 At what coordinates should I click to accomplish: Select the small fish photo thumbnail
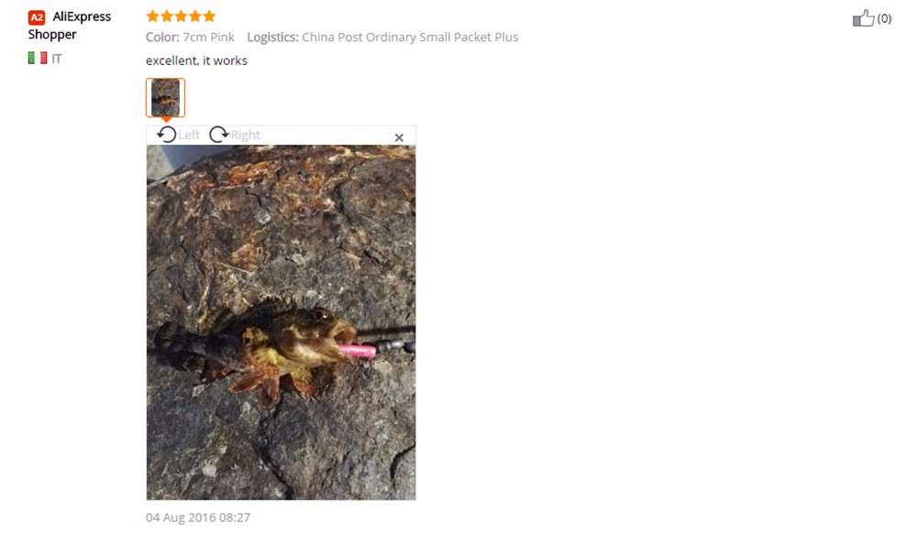tap(165, 97)
